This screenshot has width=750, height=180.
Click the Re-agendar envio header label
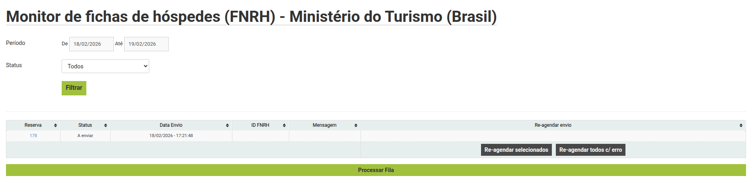[x=553, y=125]
